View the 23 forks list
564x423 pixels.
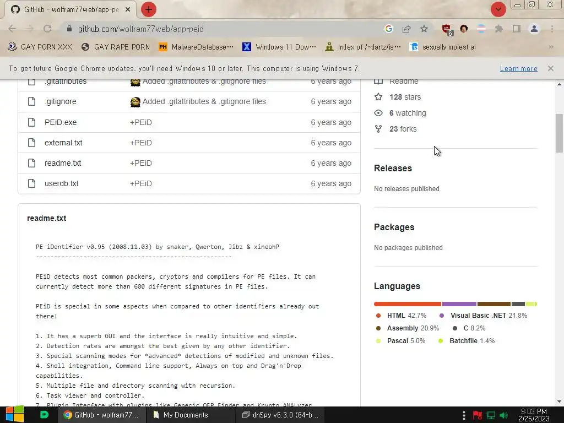point(403,129)
